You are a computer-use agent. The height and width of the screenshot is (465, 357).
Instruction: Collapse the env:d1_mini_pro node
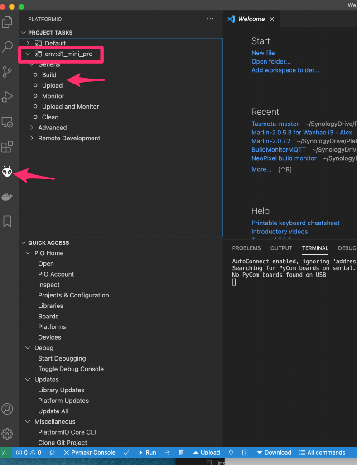point(28,54)
